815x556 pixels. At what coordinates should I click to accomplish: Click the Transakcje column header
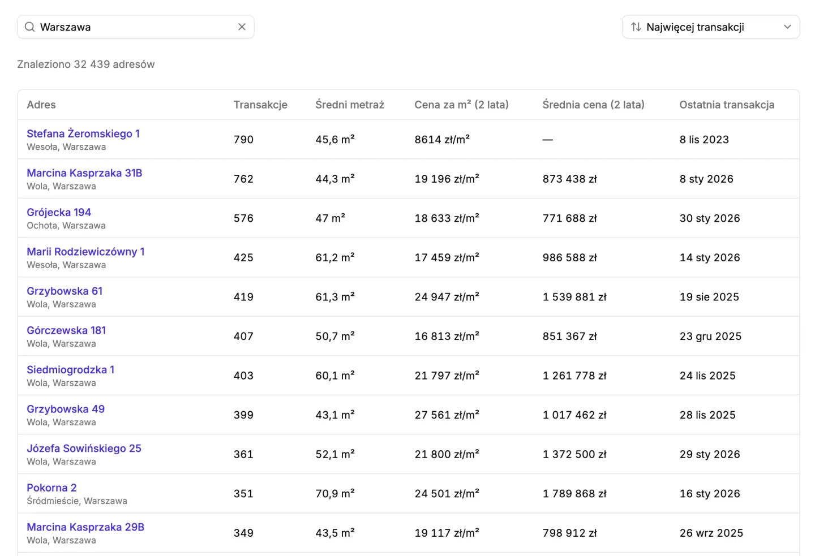pyautogui.click(x=260, y=105)
